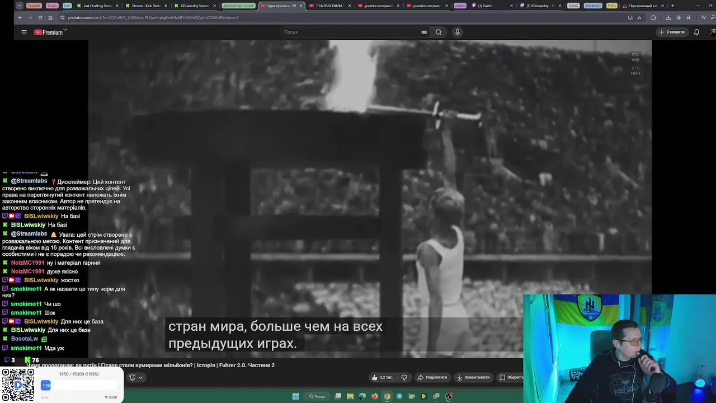
Task: Open the YouTube guide hamburger menu
Action: click(24, 32)
